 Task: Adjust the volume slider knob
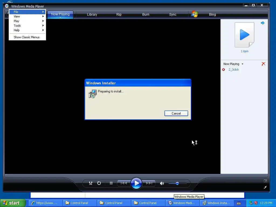(177, 183)
